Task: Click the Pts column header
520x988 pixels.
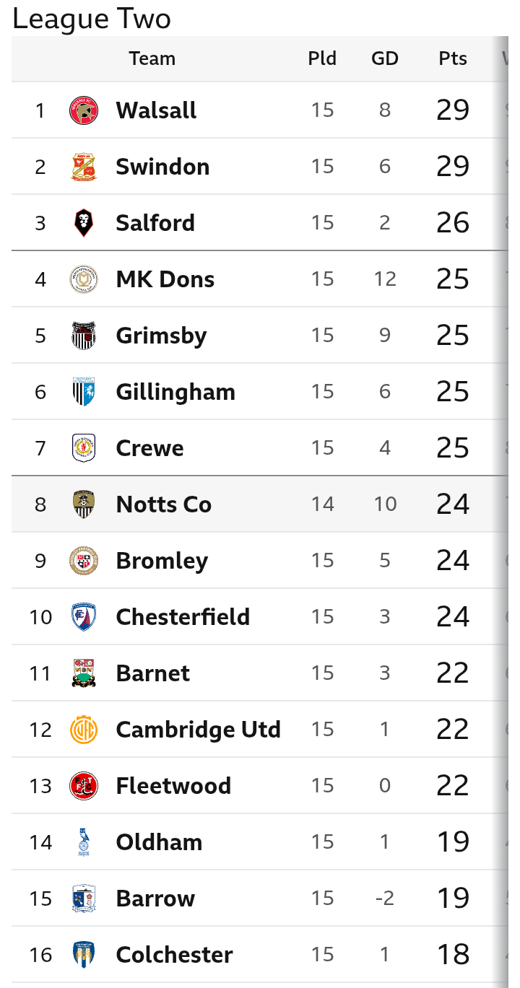Action: pyautogui.click(x=453, y=58)
